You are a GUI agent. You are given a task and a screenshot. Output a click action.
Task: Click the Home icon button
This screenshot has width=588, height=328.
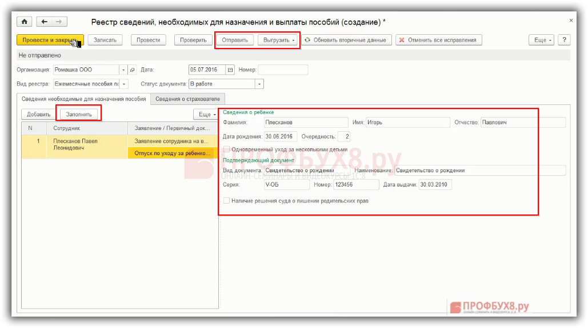[x=24, y=22]
